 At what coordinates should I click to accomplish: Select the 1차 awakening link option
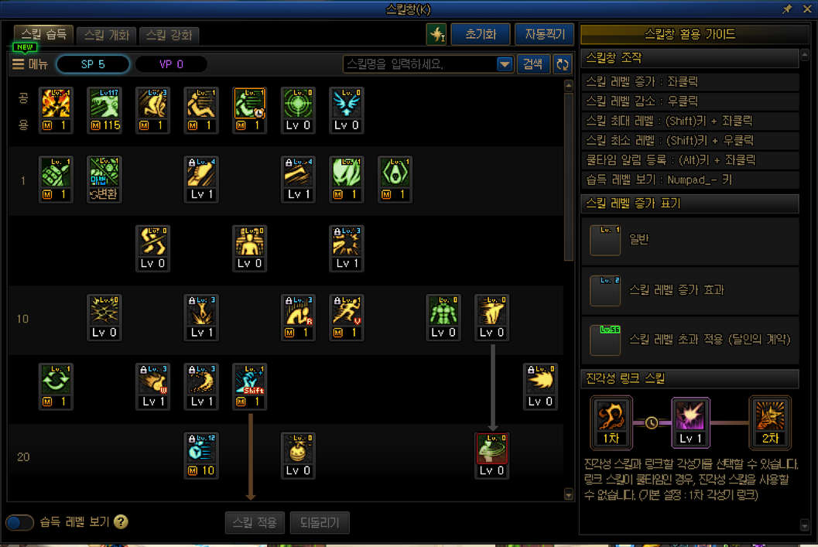611,422
